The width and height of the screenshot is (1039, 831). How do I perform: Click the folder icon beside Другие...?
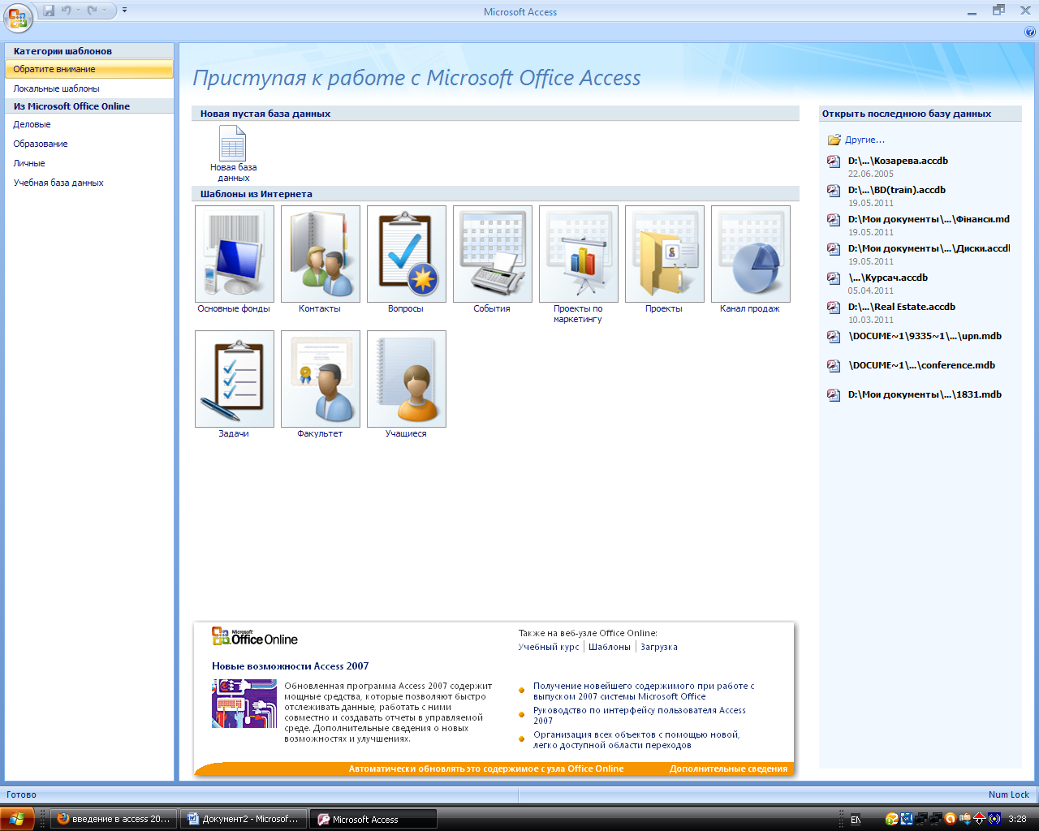834,140
